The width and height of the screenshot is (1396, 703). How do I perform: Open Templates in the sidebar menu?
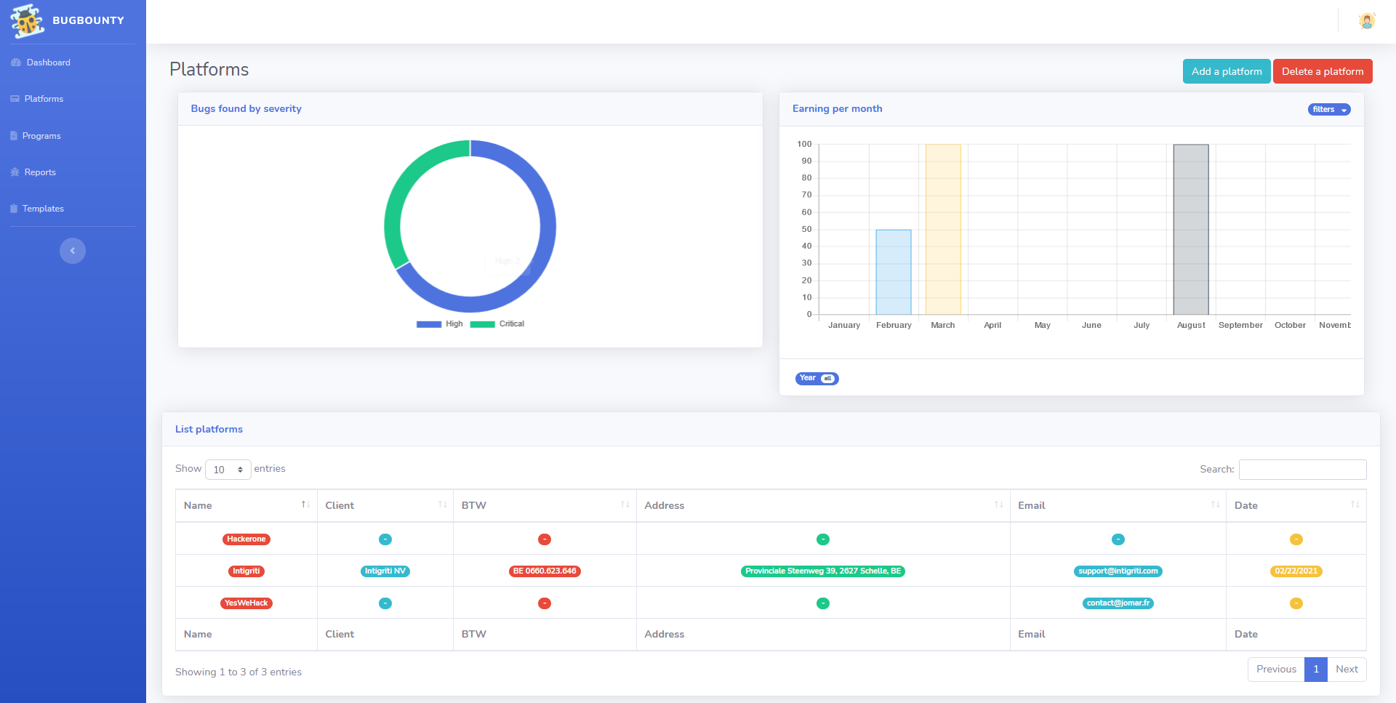[x=43, y=209]
